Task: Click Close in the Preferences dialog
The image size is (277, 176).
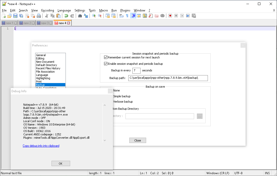Action: 138,140
